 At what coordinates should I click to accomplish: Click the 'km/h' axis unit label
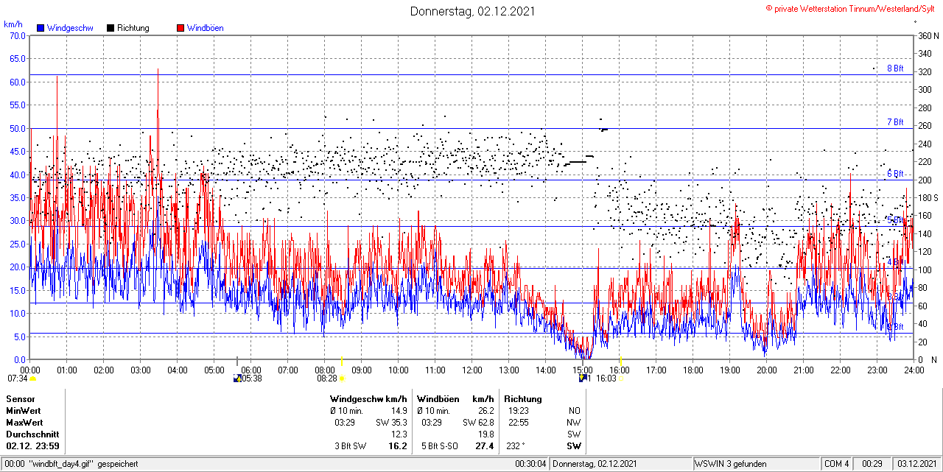pyautogui.click(x=13, y=24)
